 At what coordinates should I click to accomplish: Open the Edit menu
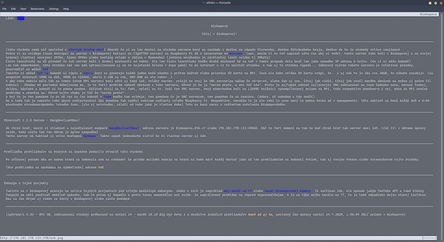coord(14,9)
